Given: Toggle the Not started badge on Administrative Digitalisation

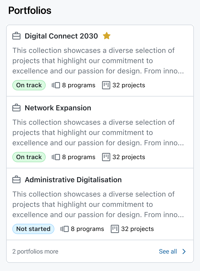Looking at the screenshot, I should coord(33,229).
